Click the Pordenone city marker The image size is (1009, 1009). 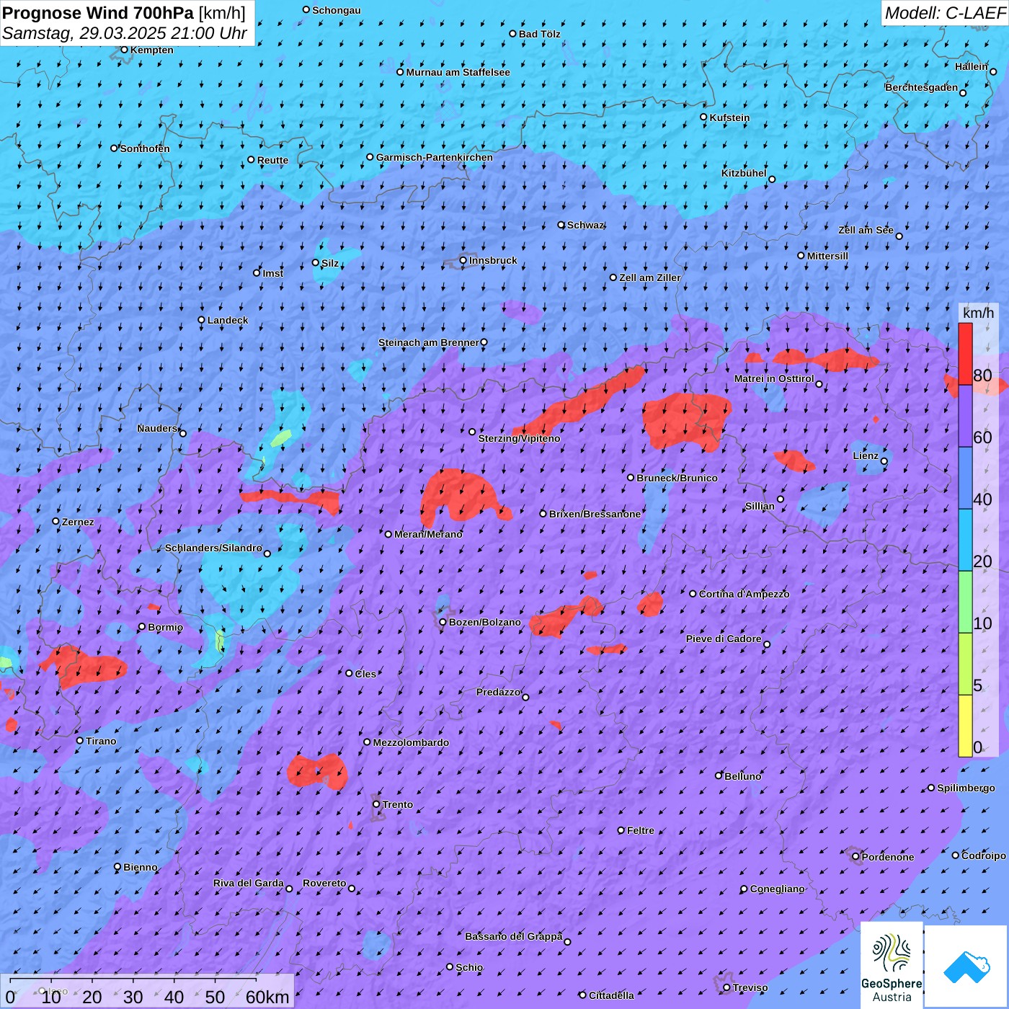[855, 857]
